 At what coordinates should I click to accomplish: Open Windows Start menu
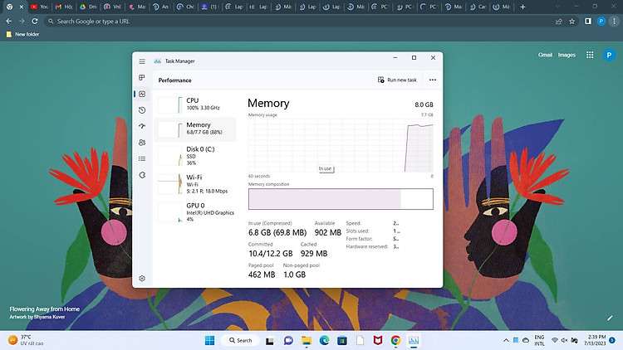(210, 340)
